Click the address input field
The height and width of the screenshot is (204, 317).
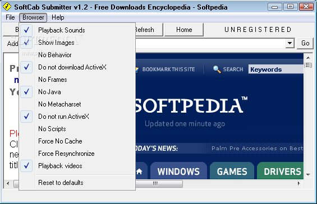click(x=210, y=43)
